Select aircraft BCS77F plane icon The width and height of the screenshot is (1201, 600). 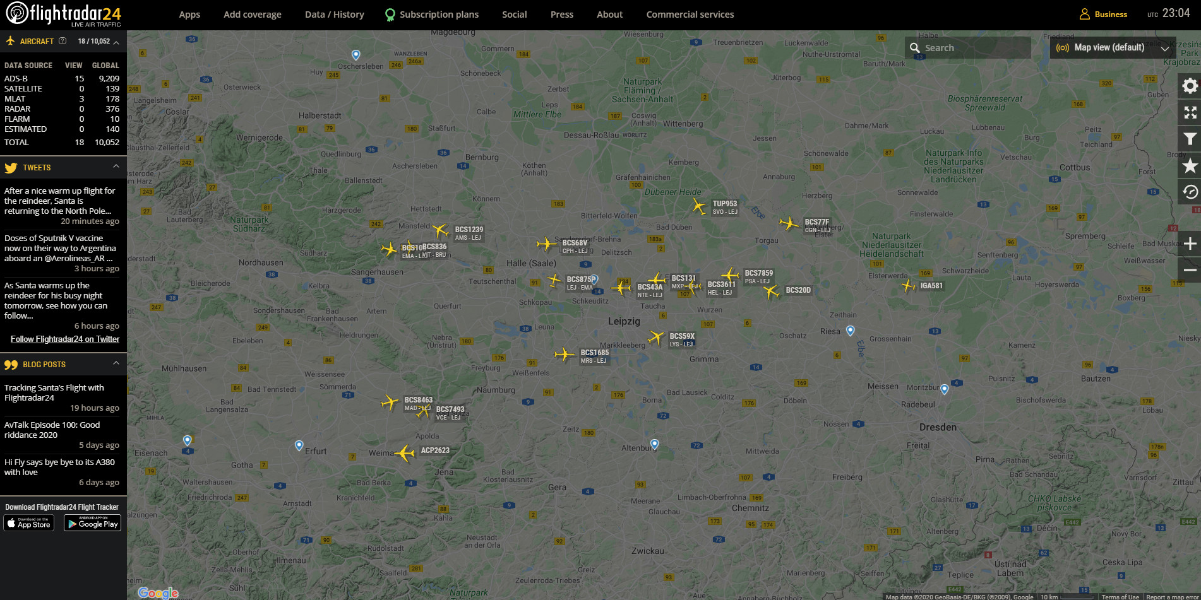(x=789, y=223)
